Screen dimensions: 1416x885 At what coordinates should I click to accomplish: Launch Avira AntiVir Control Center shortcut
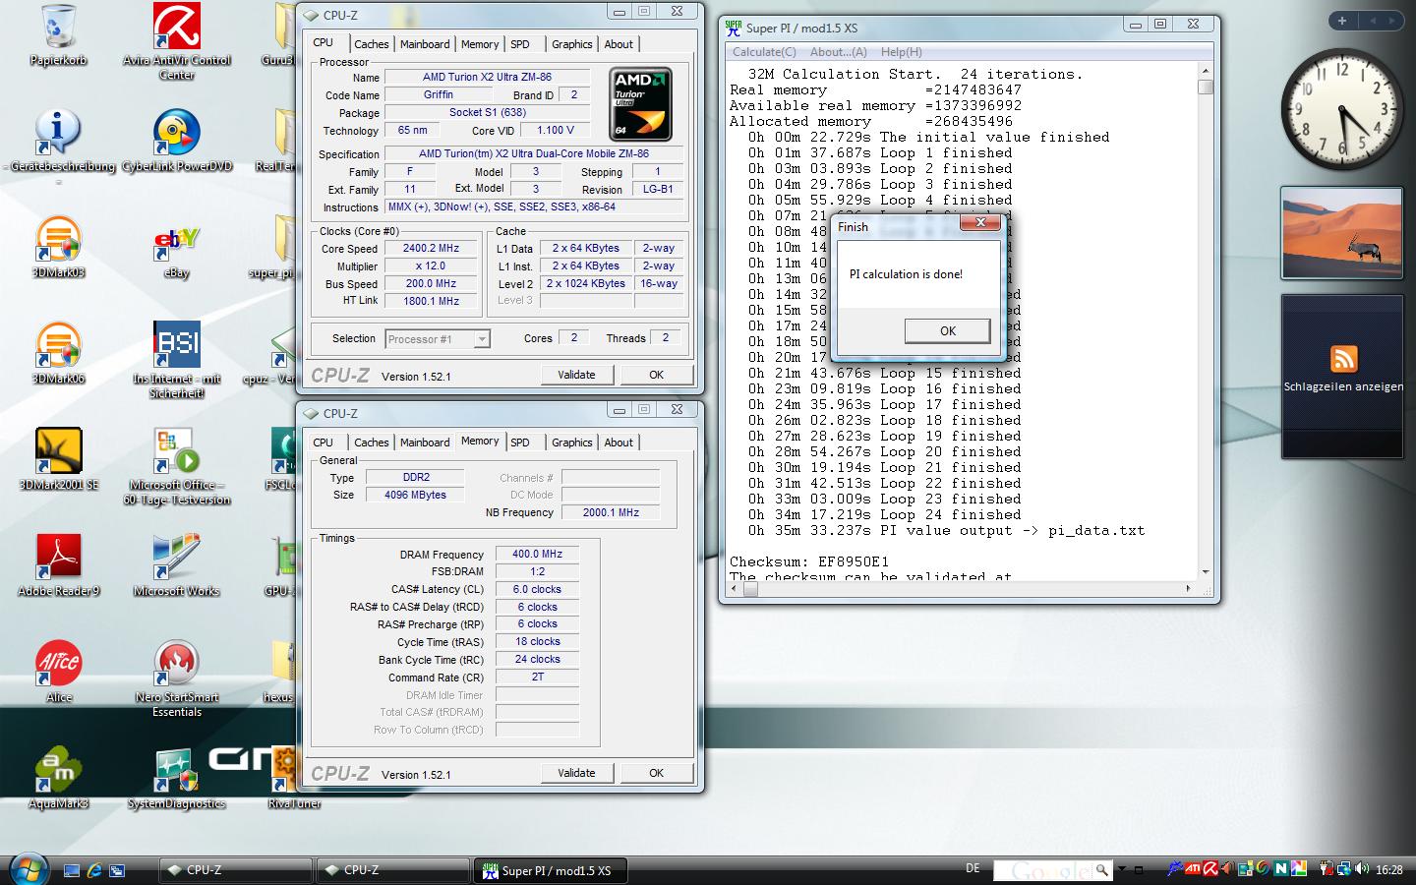177,39
